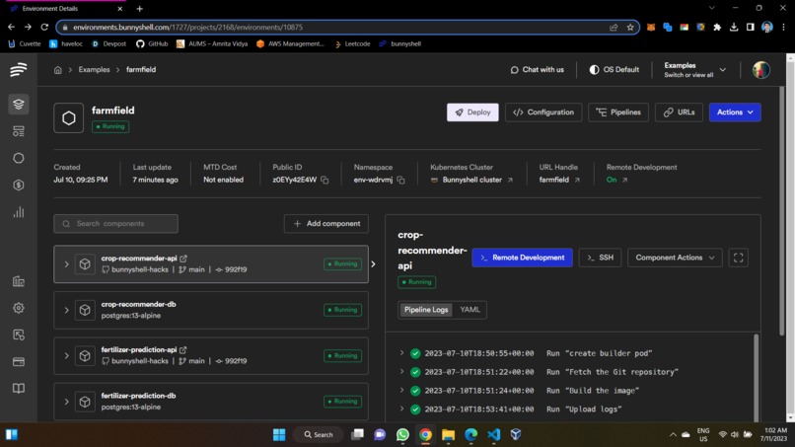Image resolution: width=795 pixels, height=447 pixels.
Task: Click the main page vertical scrollbar
Action: point(782,210)
